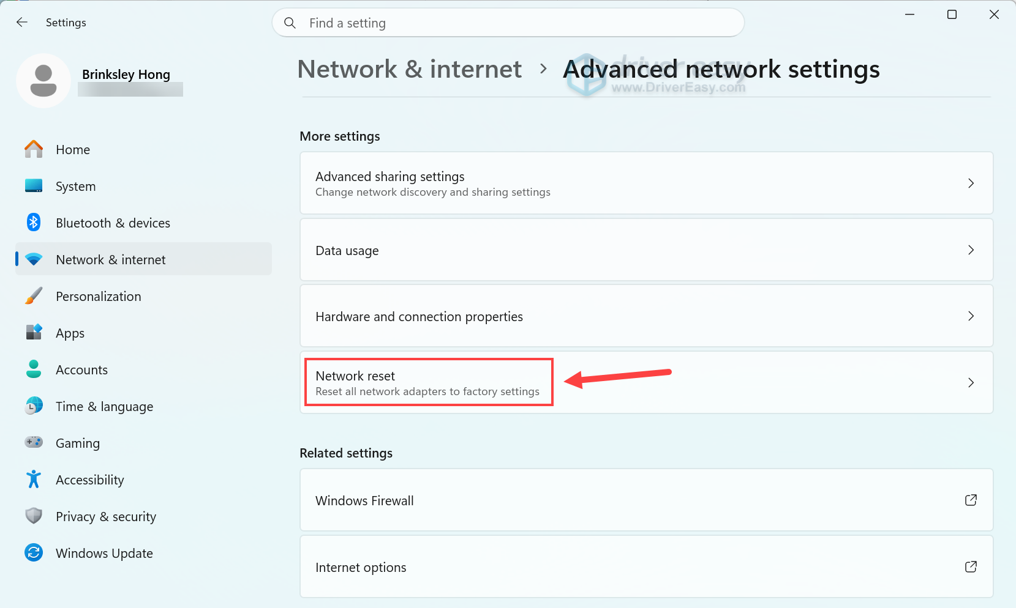Open Internet options related setting
The width and height of the screenshot is (1016, 608).
pos(646,567)
